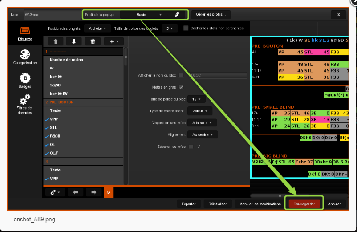Open Taille de police des onglets dropdown
Screen dimensions: 357x232
pos(170,28)
